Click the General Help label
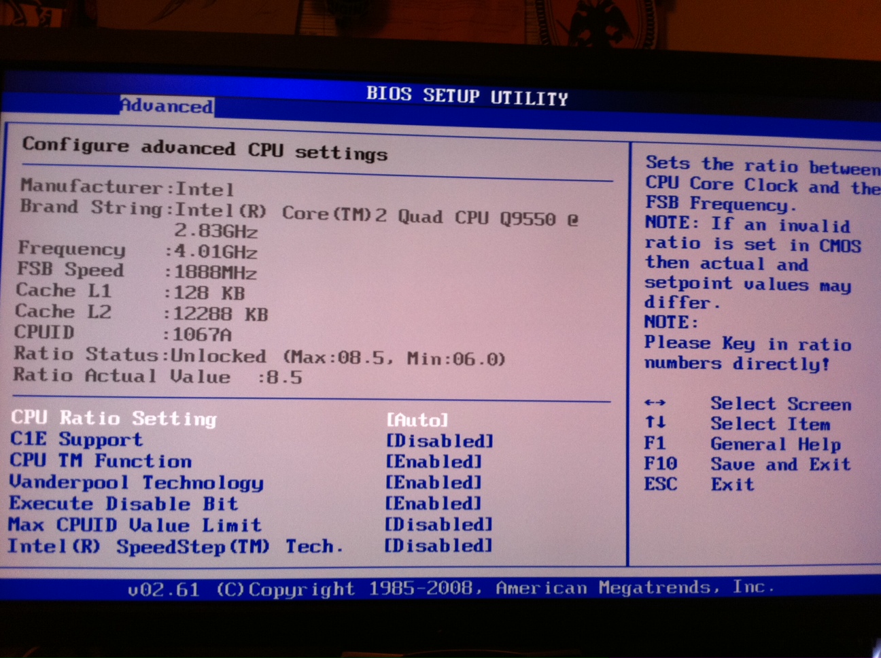This screenshot has height=658, width=881. click(x=776, y=445)
